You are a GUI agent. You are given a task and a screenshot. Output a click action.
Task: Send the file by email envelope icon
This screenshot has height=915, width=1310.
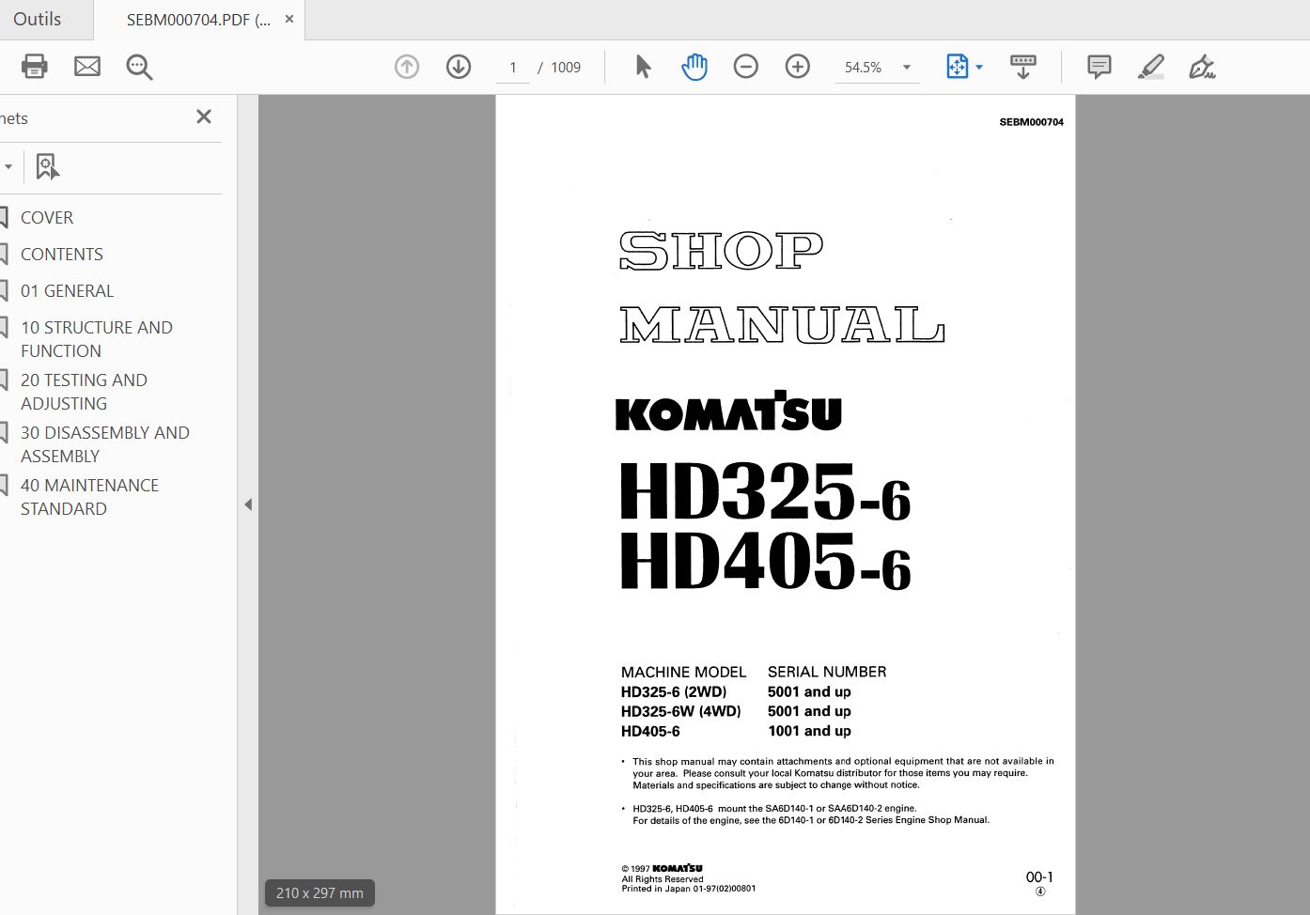(x=87, y=67)
